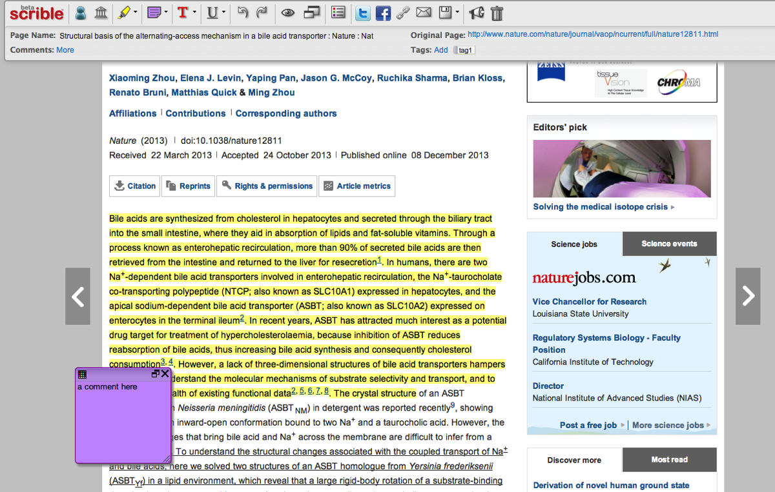This screenshot has height=492, width=775.
Task: Switch to the Discover more tab
Action: [x=574, y=460]
